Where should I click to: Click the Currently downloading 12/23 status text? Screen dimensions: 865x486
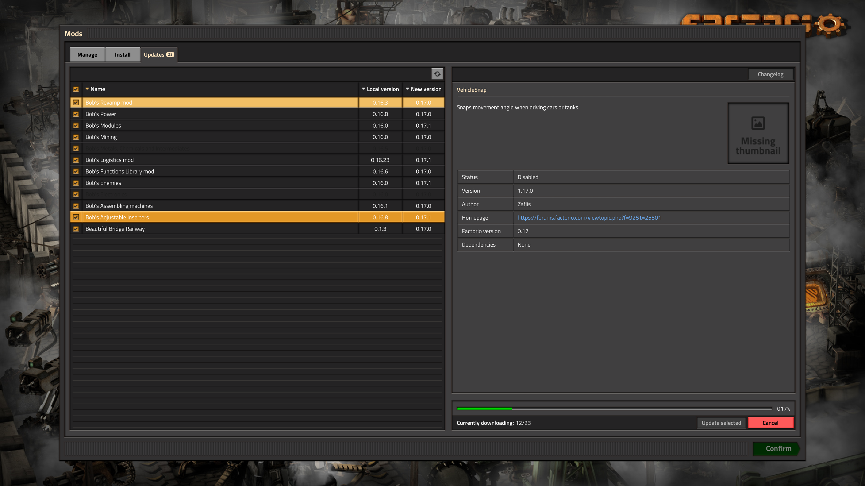[x=494, y=423]
